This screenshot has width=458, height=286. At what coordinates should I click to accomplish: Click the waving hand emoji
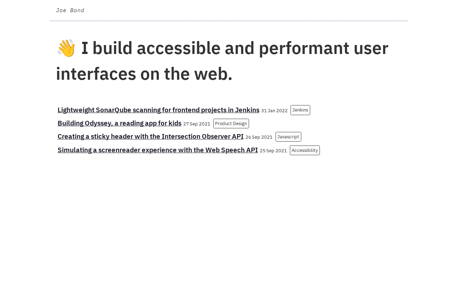pos(66,48)
